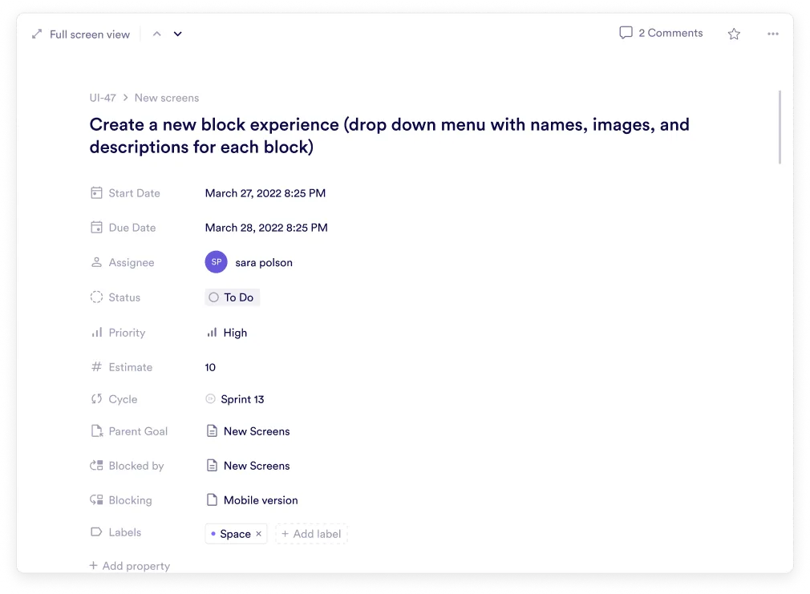Viewport: 810px width, 594px height.
Task: Select the Sprint 13 cycle value
Action: (241, 399)
